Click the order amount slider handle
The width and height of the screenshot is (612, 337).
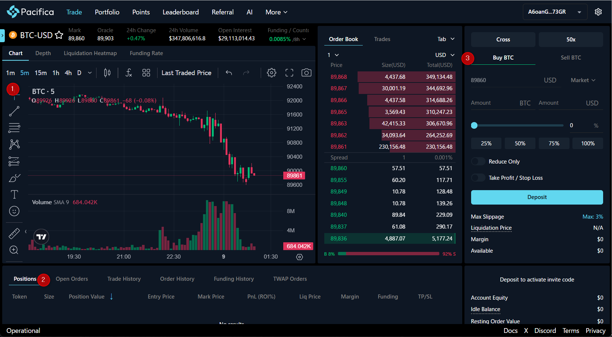point(474,125)
